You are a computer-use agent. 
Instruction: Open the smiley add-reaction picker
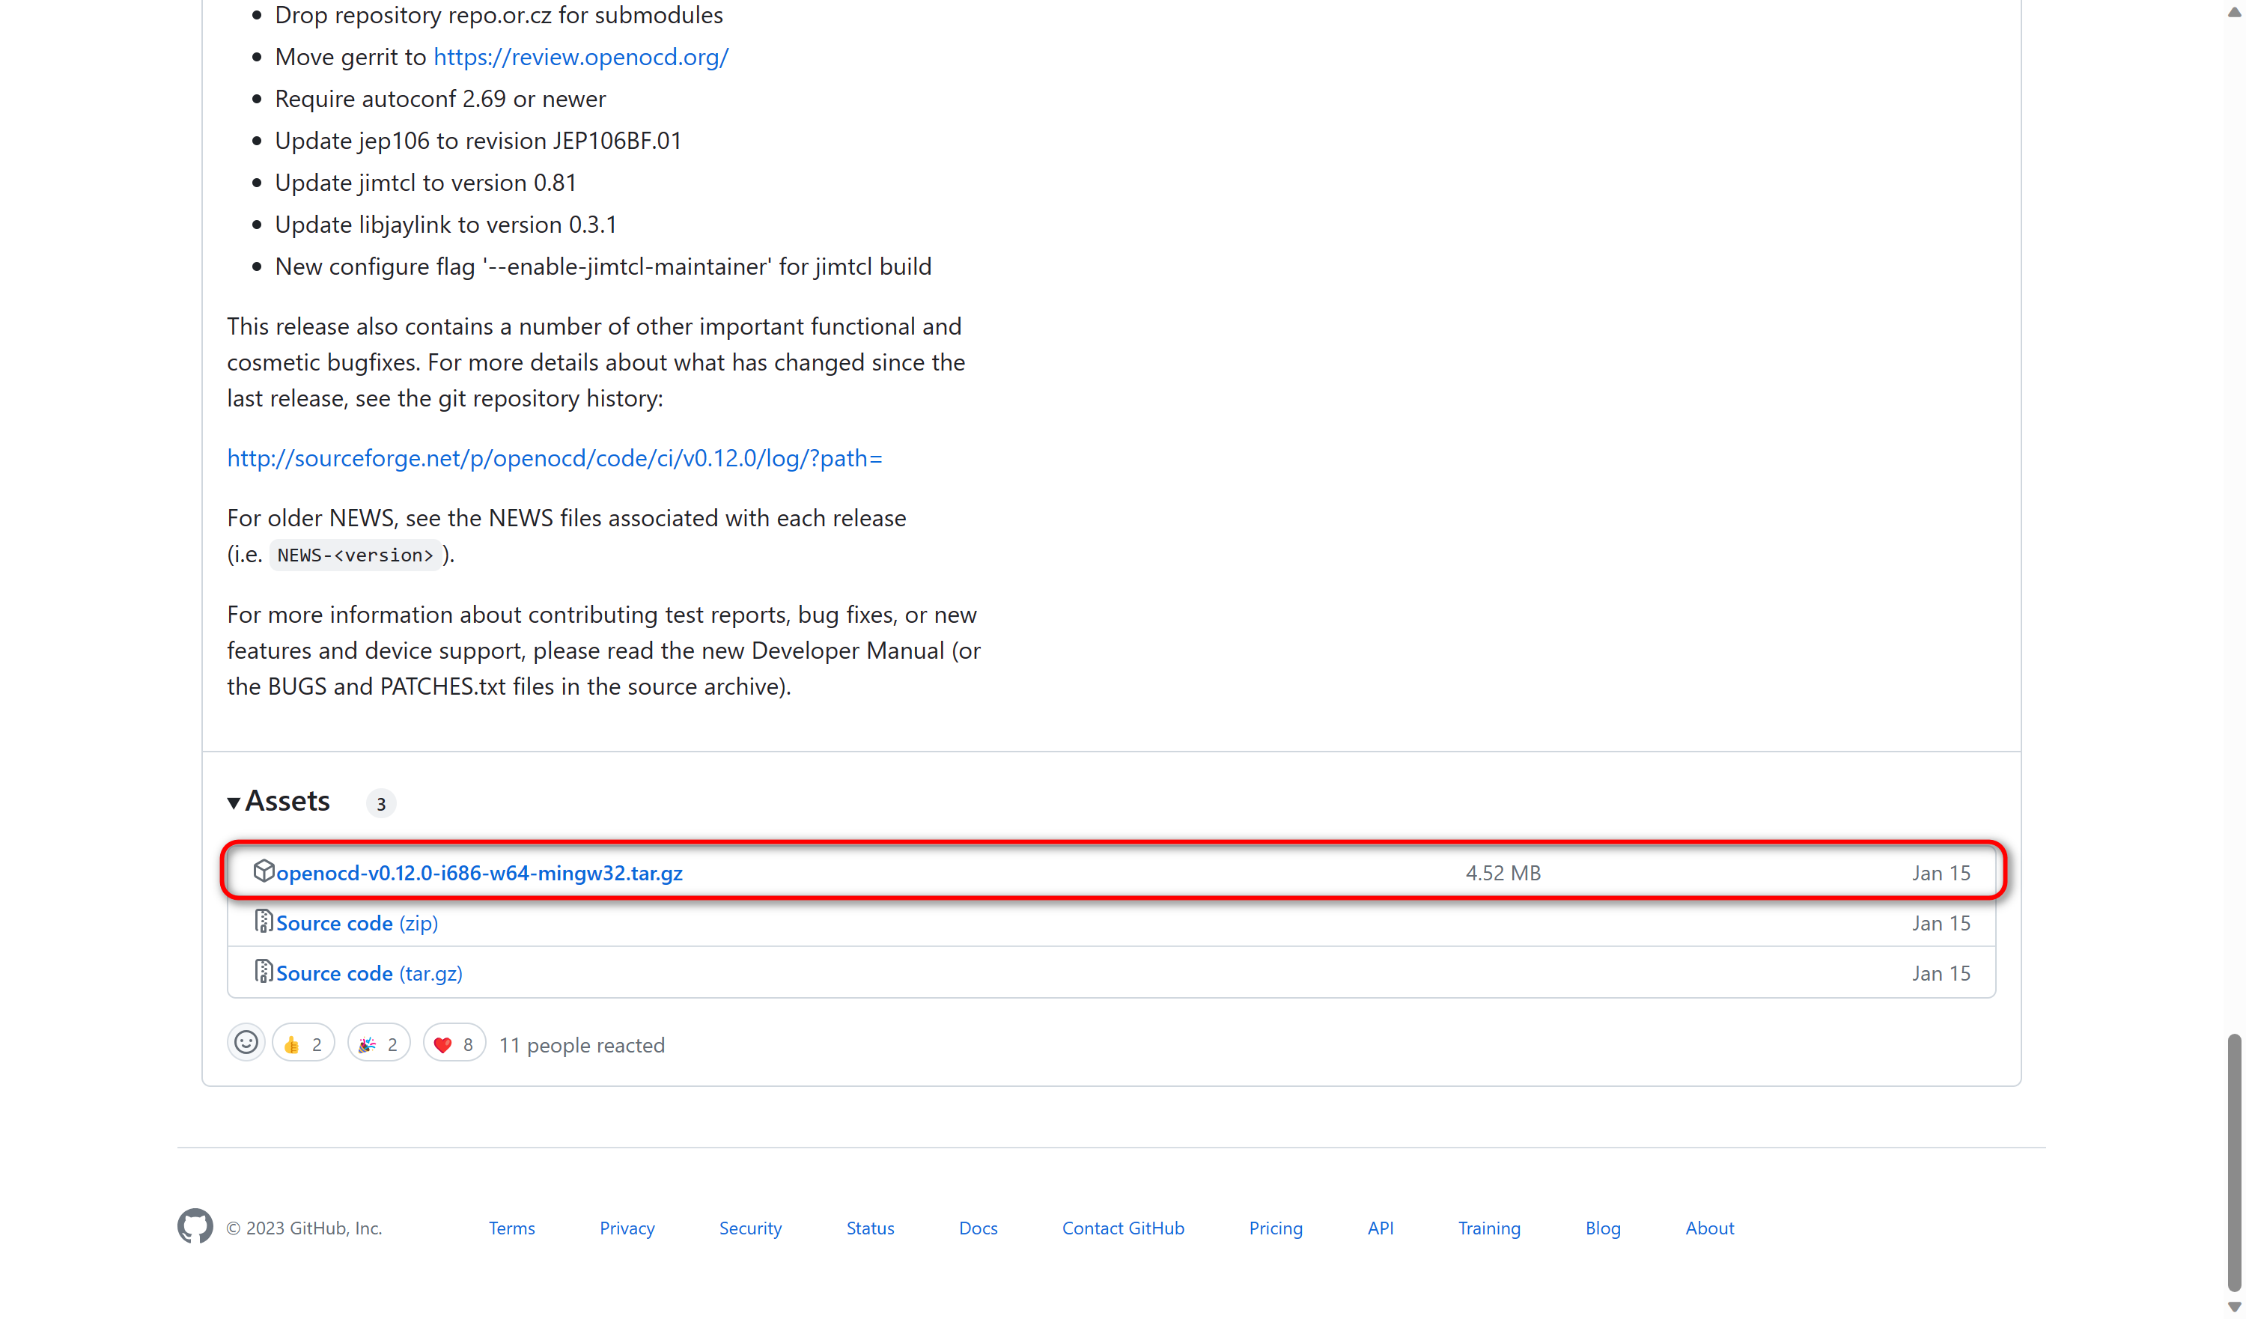246,1043
